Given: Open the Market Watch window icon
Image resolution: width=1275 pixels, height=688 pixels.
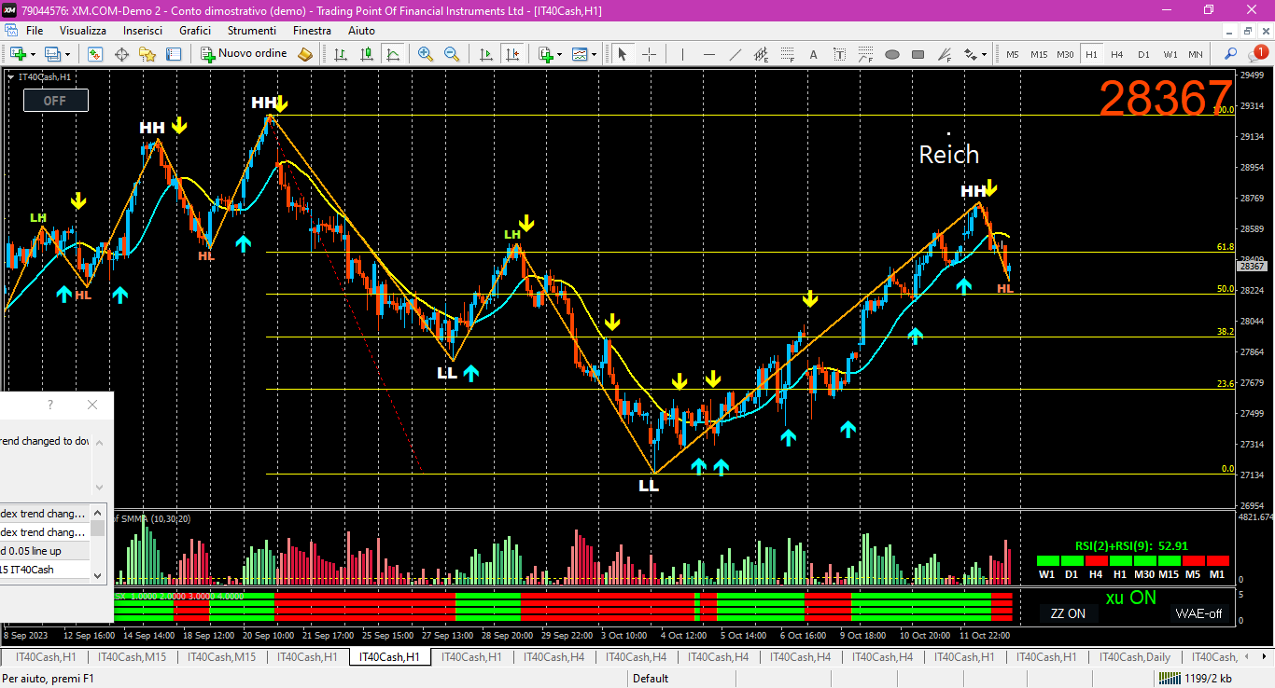Looking at the screenshot, I should (95, 54).
